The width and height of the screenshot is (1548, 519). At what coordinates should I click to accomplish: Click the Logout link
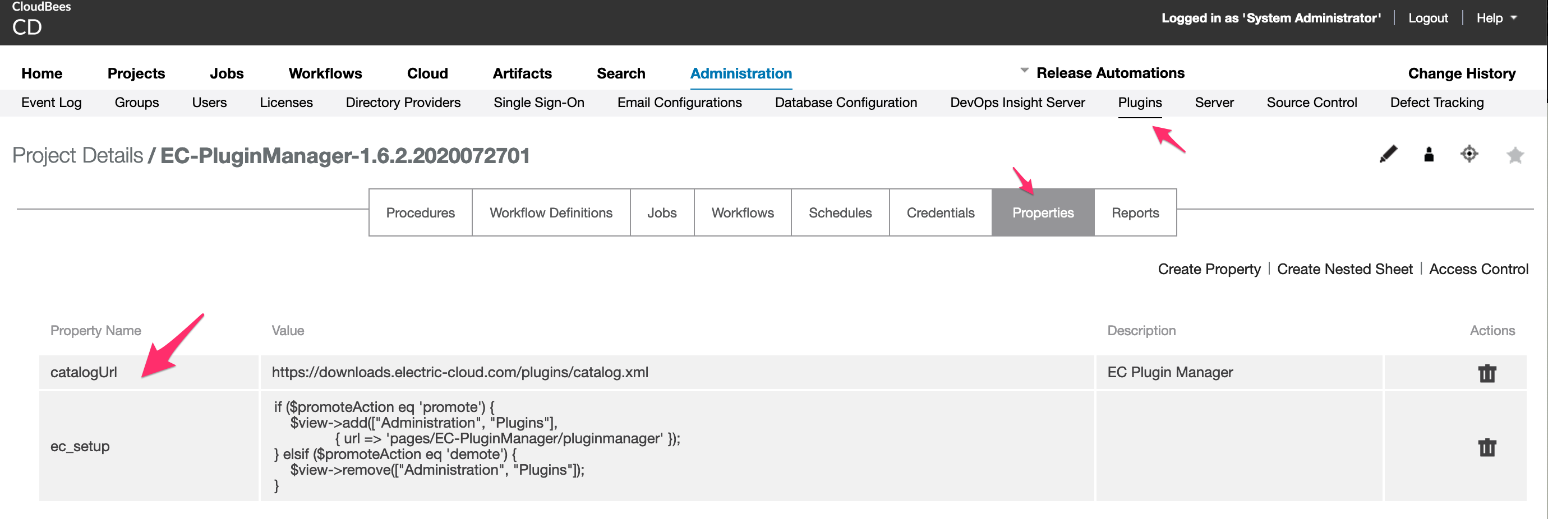[x=1428, y=18]
